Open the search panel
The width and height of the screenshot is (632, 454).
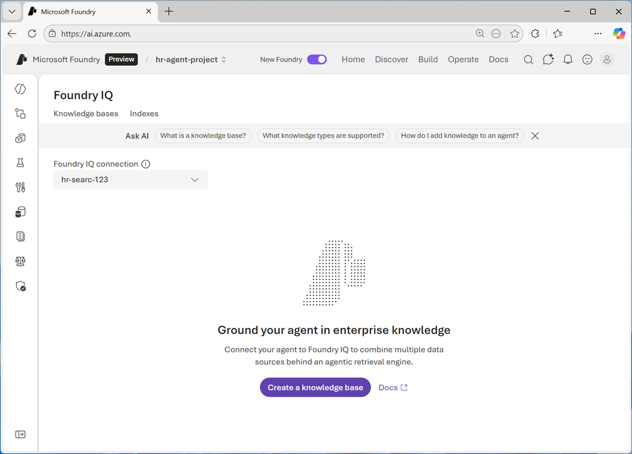(x=528, y=59)
